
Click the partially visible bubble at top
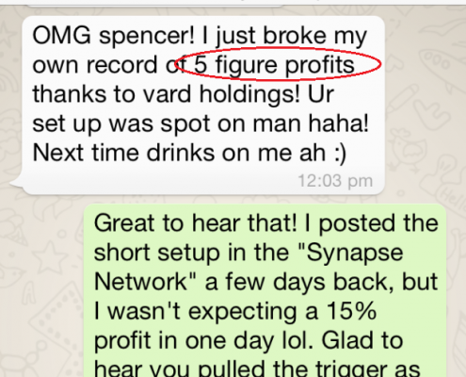[x=155, y=3]
